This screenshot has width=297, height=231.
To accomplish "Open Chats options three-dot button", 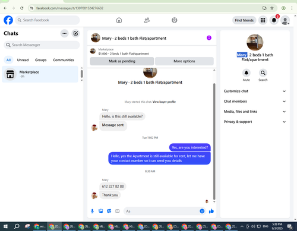I will click(x=64, y=33).
